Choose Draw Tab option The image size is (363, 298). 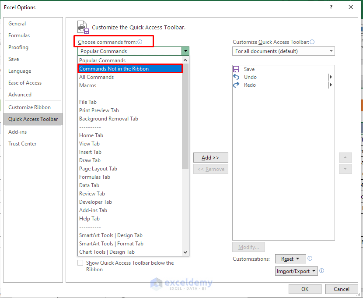coord(130,160)
